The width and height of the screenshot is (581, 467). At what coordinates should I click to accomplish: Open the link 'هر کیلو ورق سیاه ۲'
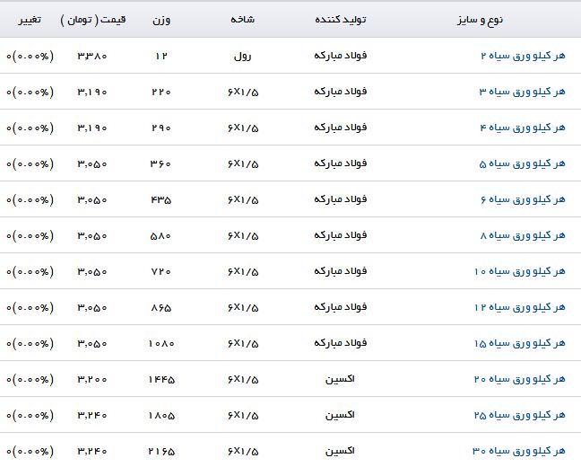(x=523, y=56)
